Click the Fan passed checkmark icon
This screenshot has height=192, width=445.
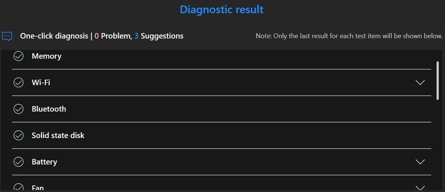pyautogui.click(x=18, y=188)
